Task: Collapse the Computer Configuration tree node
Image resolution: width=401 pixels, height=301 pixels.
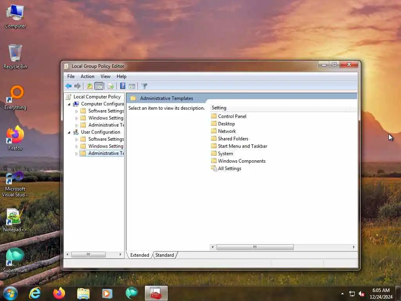Action: point(69,104)
